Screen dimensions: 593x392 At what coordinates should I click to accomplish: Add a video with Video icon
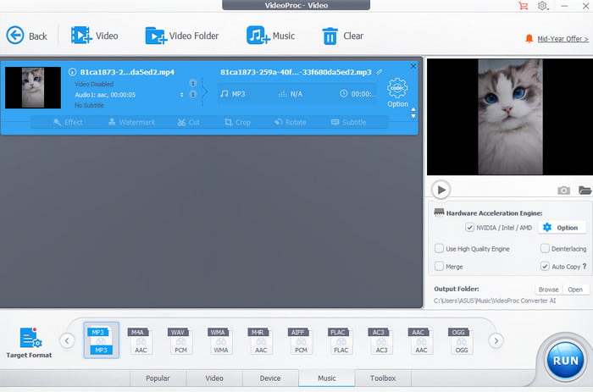[81, 36]
